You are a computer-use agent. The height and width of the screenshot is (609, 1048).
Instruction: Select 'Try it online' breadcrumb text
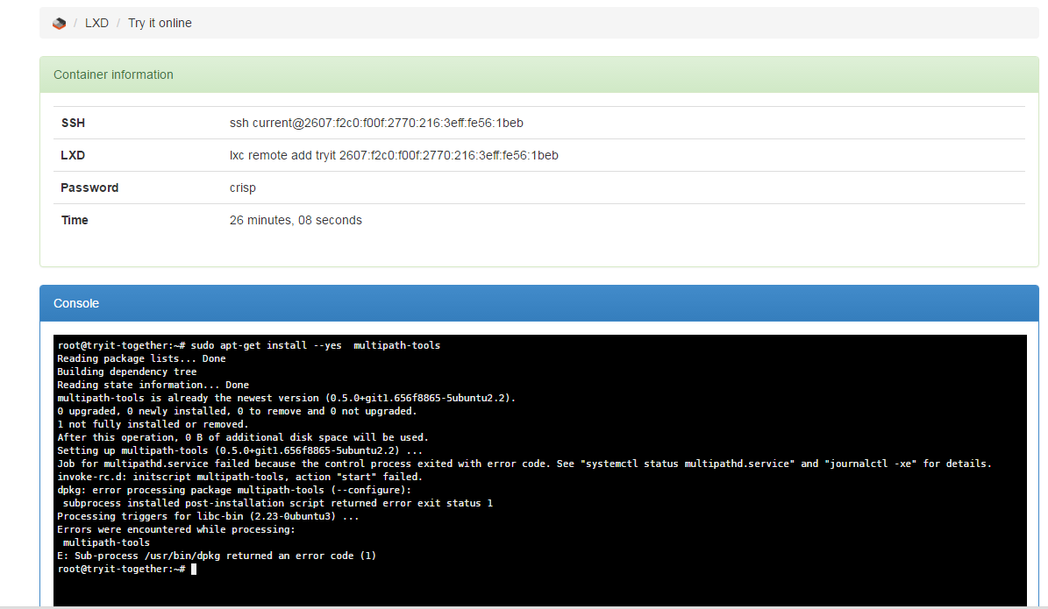pyautogui.click(x=160, y=23)
